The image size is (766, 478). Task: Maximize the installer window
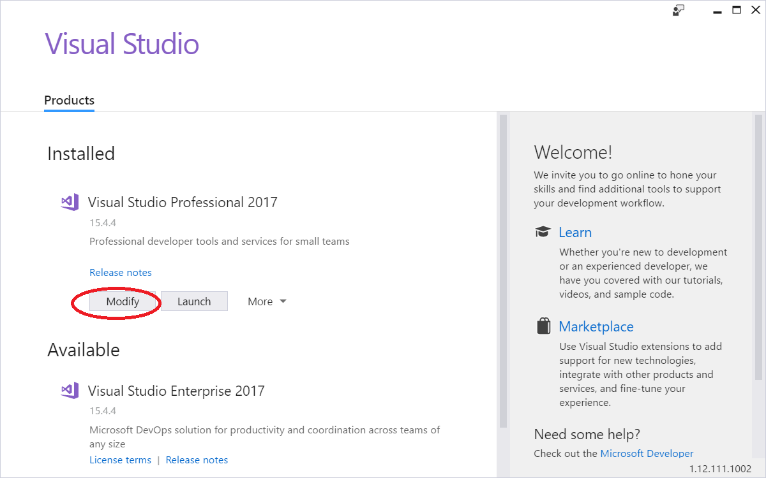coord(736,10)
